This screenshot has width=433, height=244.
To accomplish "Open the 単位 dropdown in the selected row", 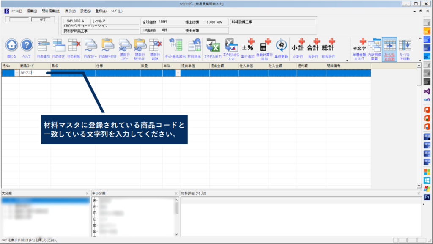I will click(x=178, y=73).
